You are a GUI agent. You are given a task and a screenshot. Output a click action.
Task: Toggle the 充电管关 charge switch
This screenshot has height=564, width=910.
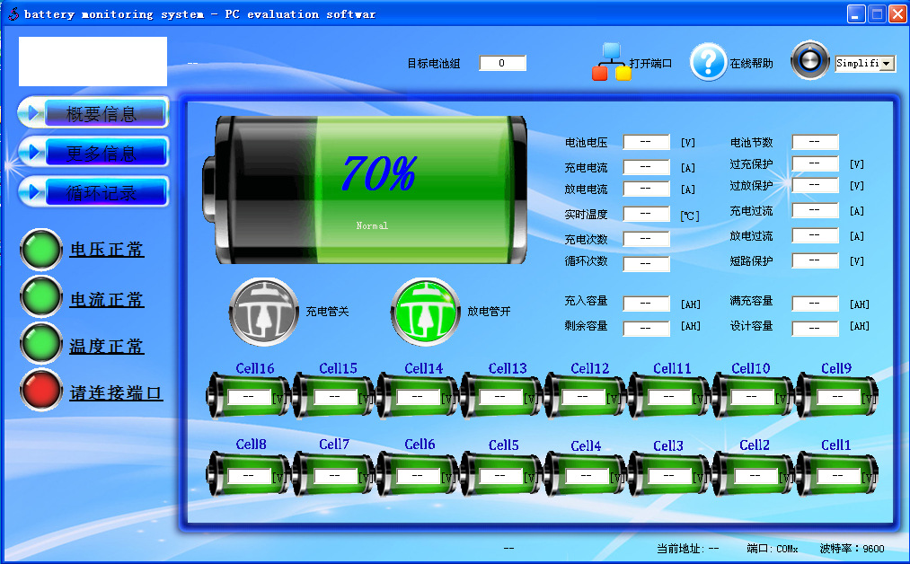(261, 313)
